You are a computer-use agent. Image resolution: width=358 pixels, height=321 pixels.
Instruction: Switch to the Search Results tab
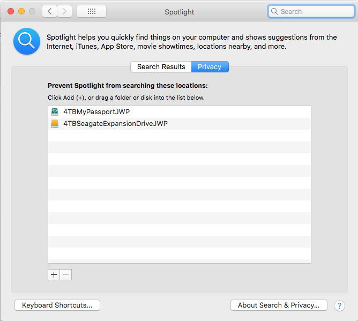coord(161,66)
